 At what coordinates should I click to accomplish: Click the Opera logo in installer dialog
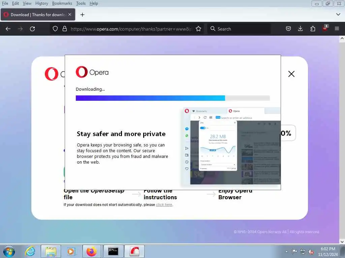[92, 72]
